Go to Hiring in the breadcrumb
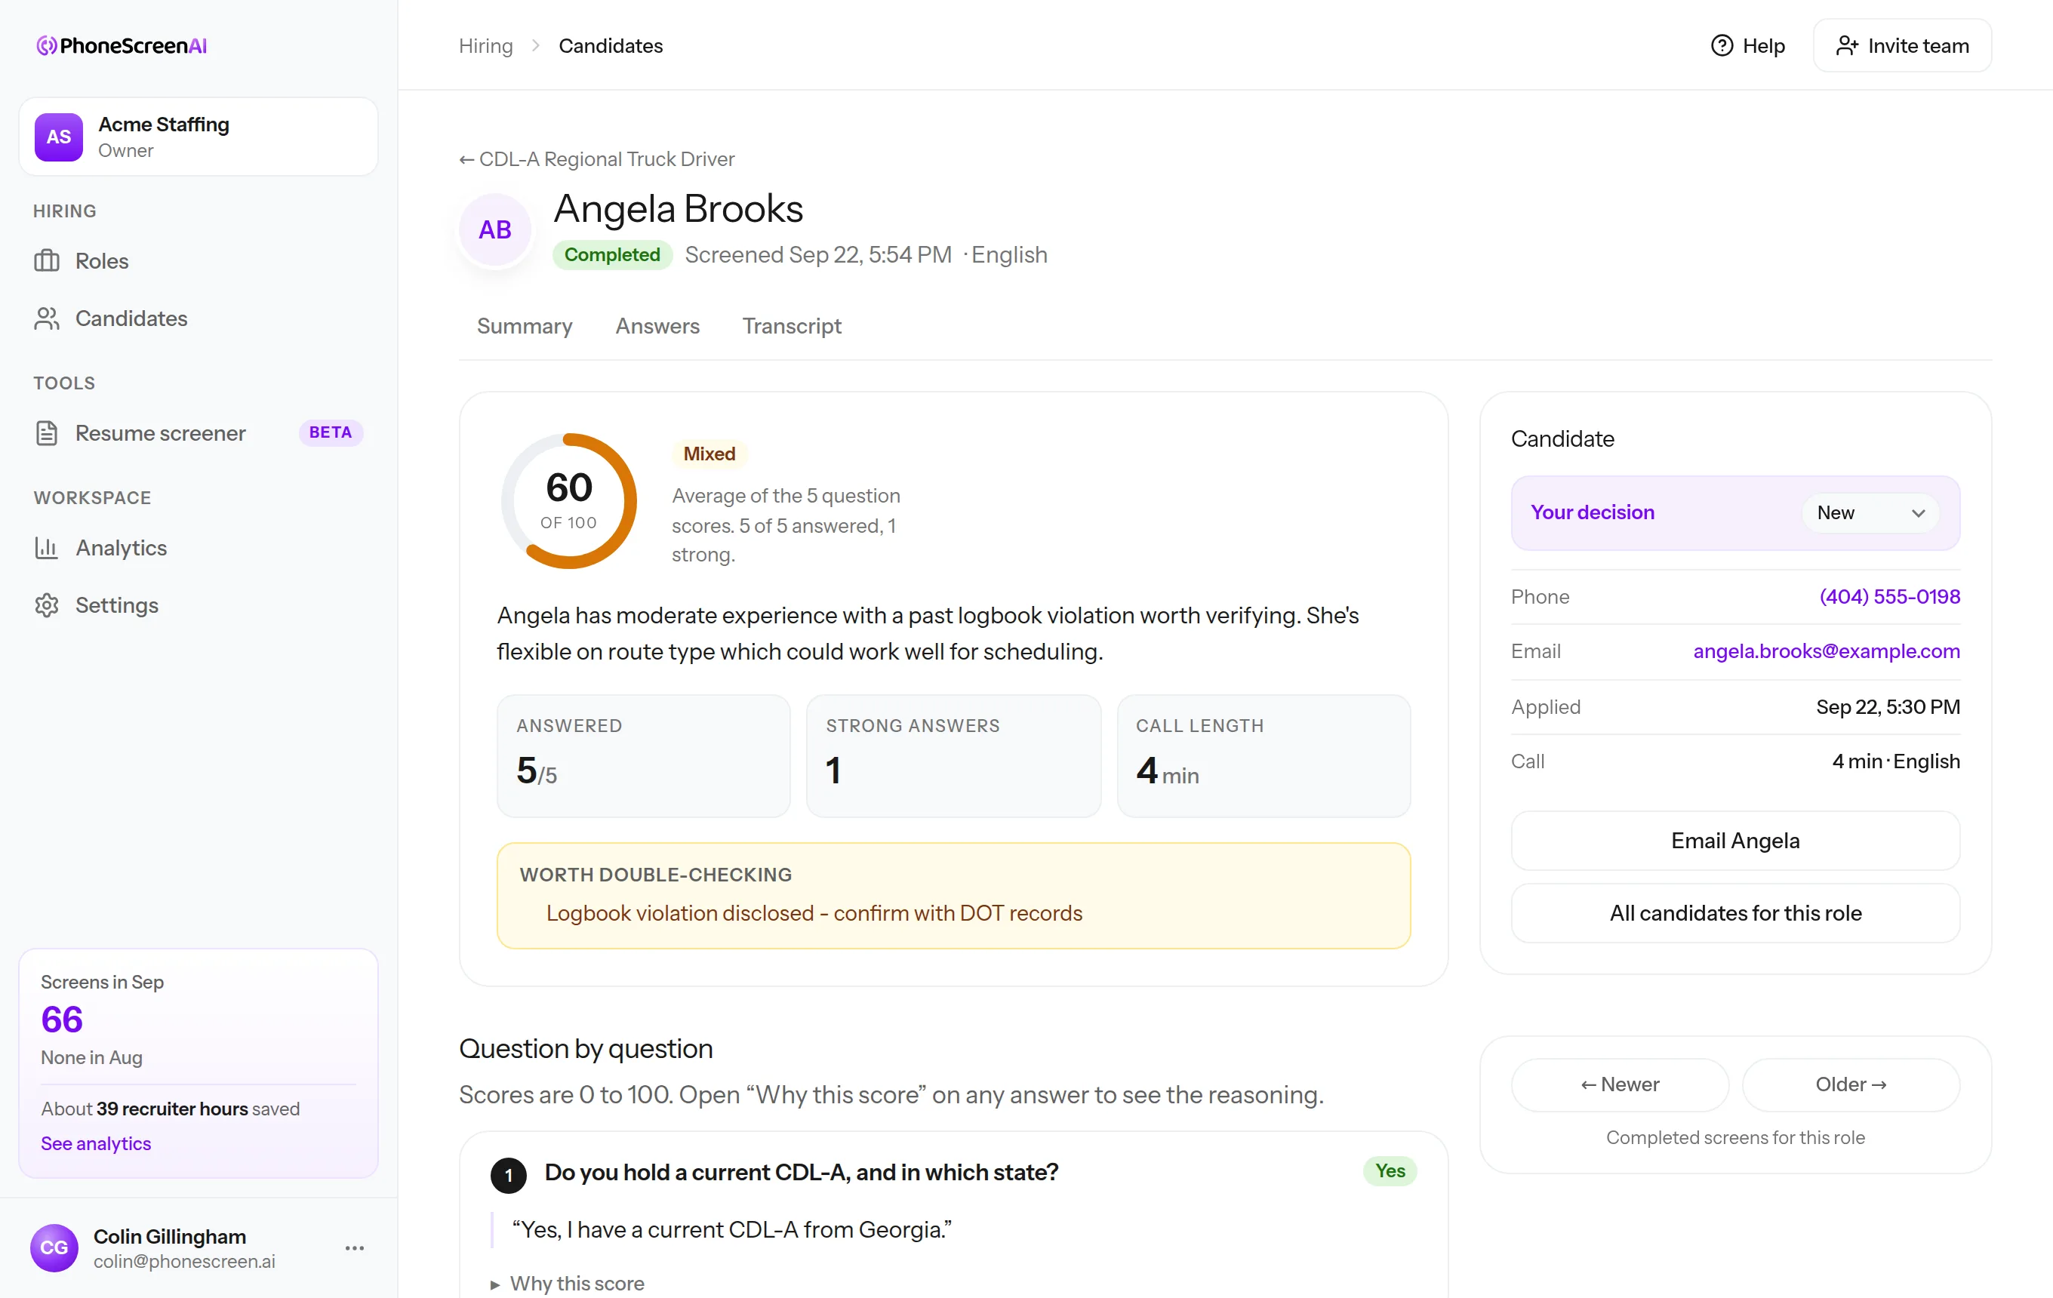 (x=486, y=45)
